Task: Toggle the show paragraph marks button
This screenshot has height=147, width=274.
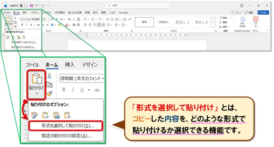Action: click(130, 19)
